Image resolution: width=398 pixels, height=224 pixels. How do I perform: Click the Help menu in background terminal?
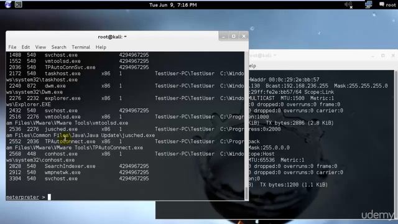[x=252, y=66]
